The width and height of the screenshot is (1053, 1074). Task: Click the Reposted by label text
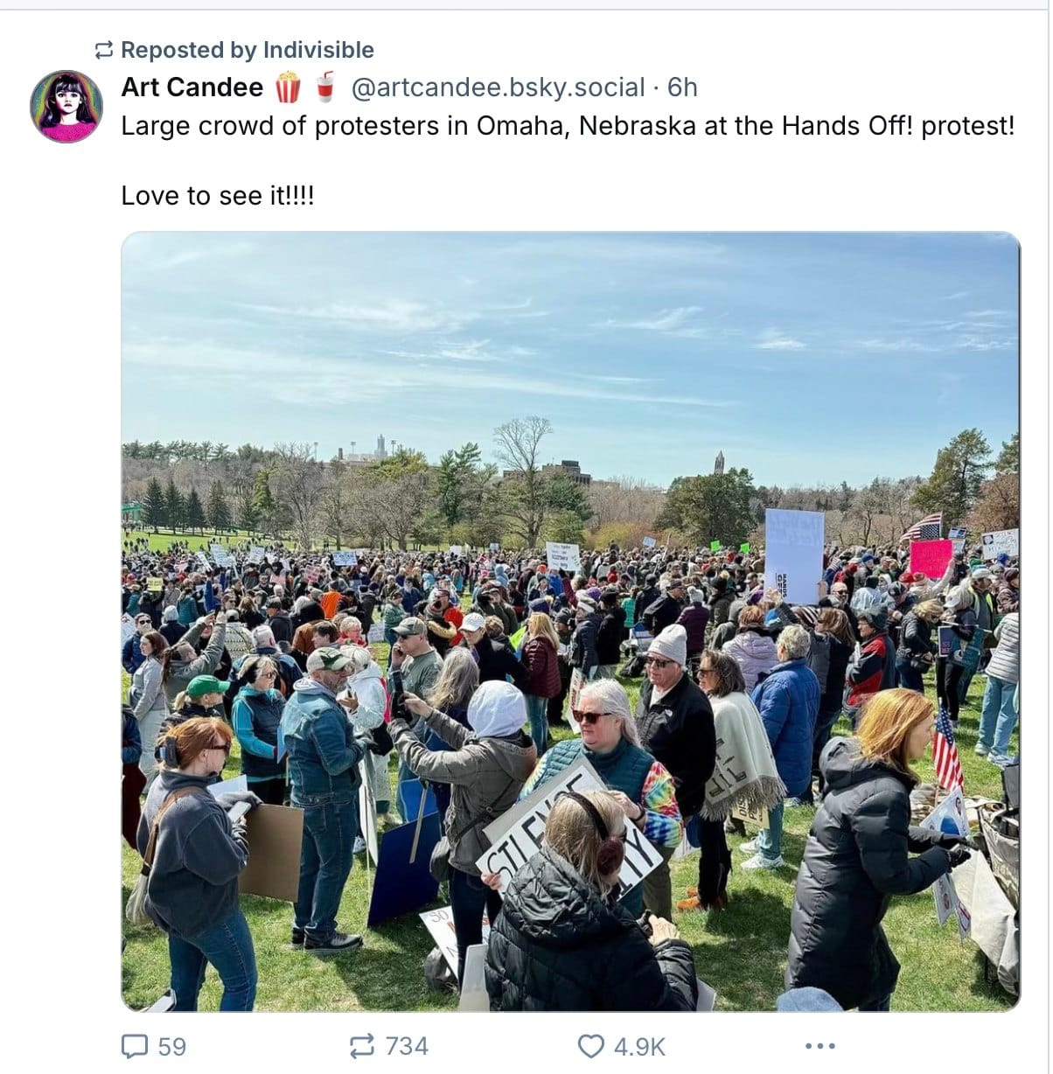click(x=188, y=50)
